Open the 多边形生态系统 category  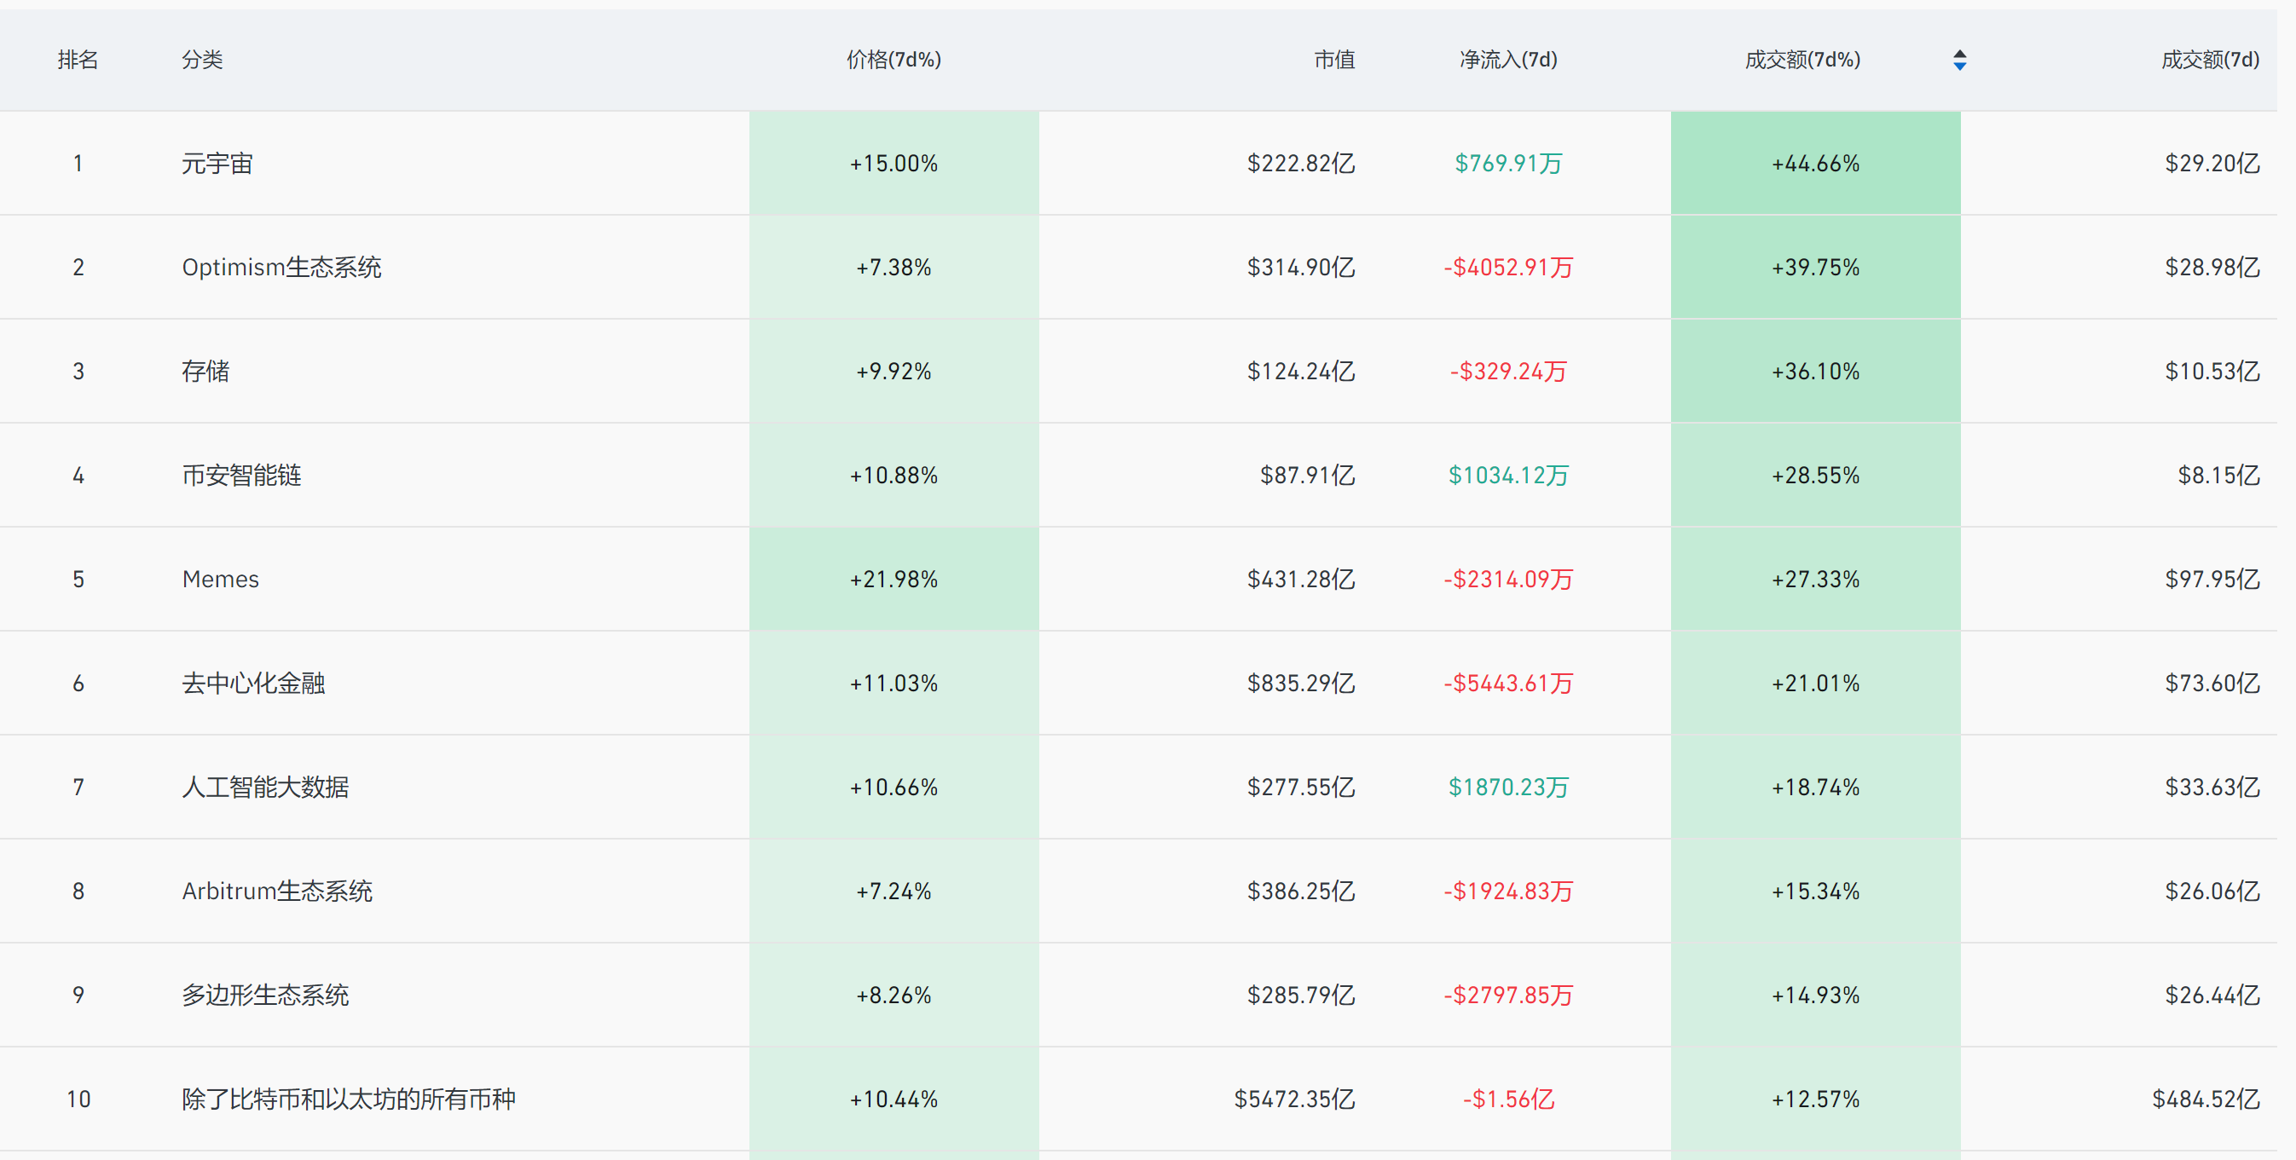[264, 996]
